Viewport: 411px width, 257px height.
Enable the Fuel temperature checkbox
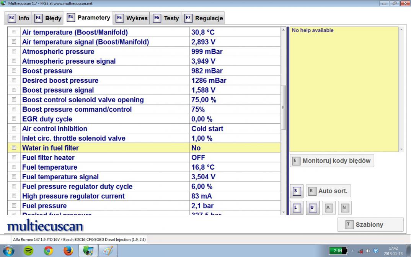tap(14, 167)
